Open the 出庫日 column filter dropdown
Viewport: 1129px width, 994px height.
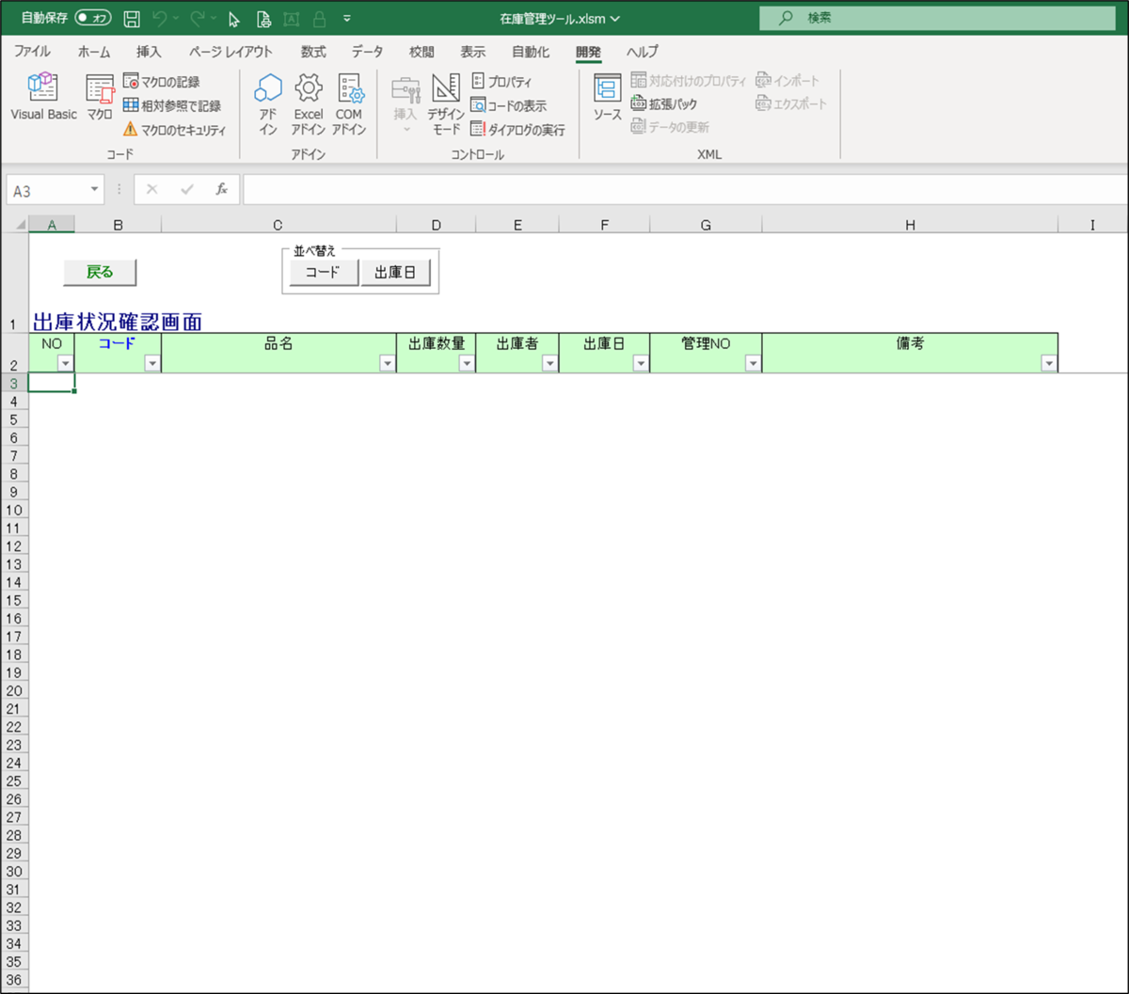click(641, 364)
